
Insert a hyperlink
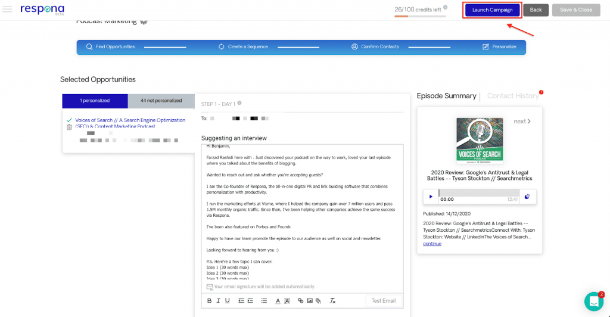click(x=300, y=301)
